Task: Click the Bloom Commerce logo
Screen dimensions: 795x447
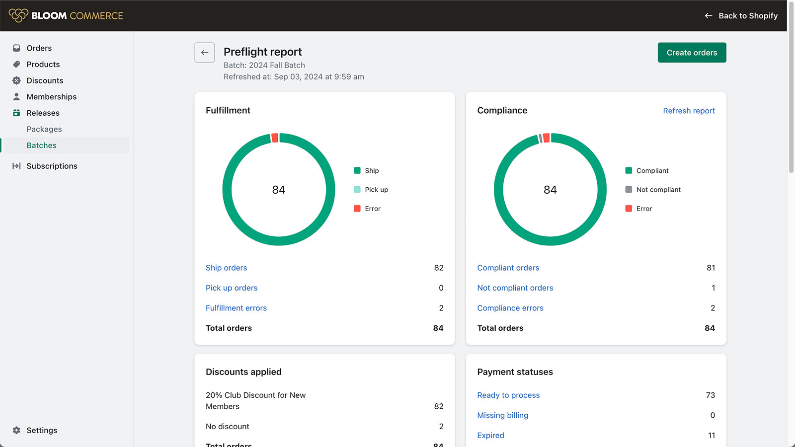Action: (66, 16)
